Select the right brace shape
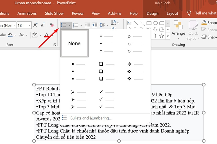 tap(155, 36)
